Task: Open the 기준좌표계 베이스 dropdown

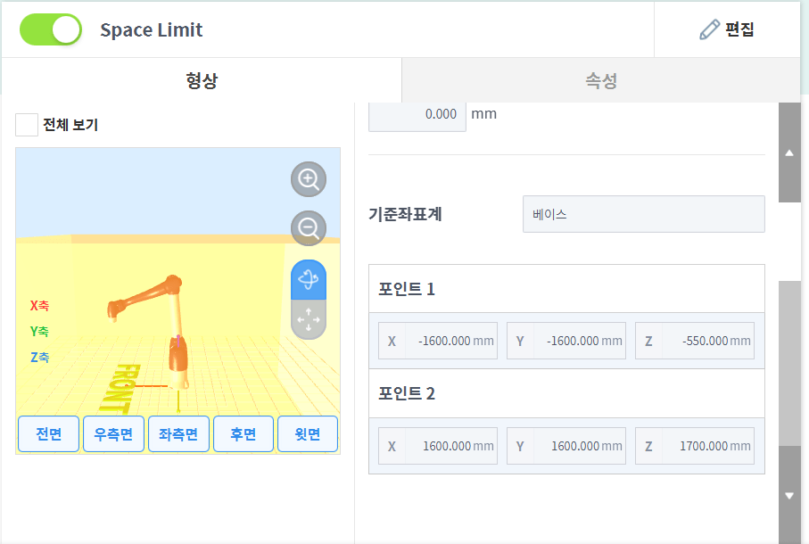Action: [x=643, y=214]
